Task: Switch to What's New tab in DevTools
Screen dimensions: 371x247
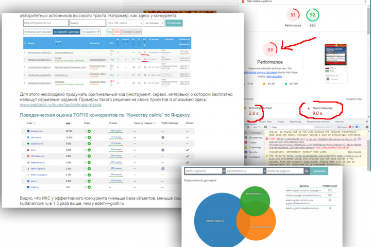Action: [x=265, y=121]
